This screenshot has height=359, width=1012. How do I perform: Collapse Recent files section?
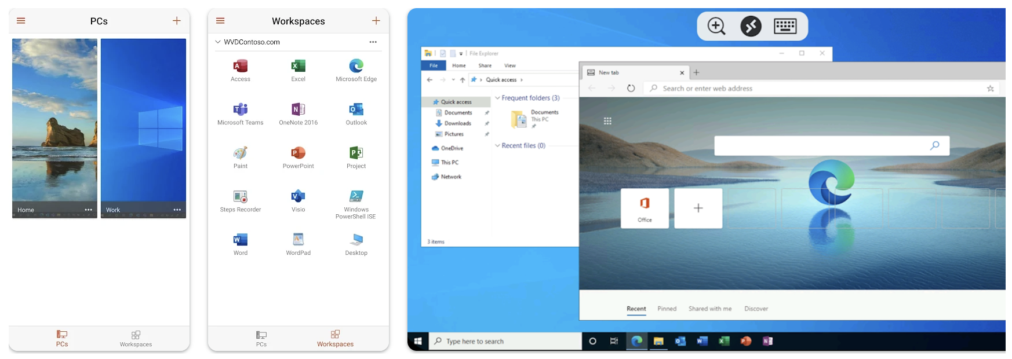(x=497, y=145)
